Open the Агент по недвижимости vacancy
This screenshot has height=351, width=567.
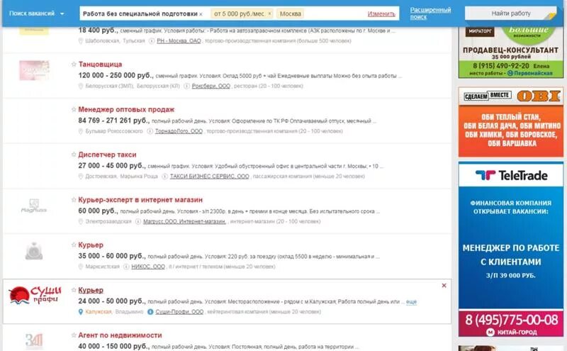(120, 335)
